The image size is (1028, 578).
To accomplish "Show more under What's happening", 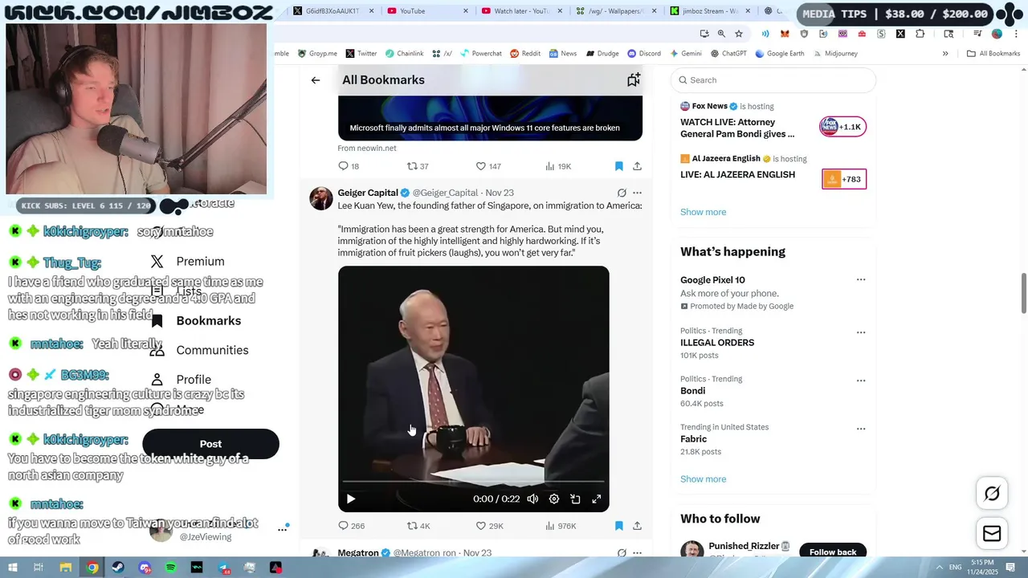I will (x=703, y=479).
